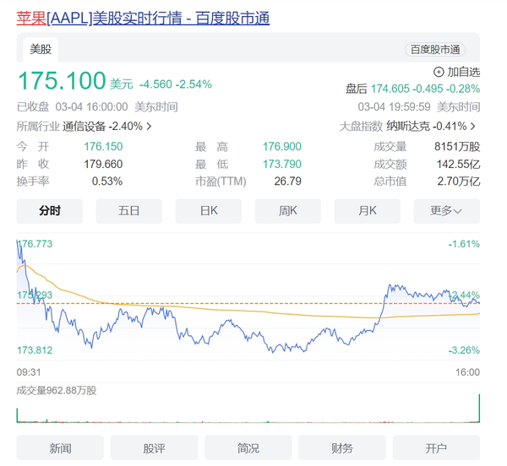Click the 换手率 value 0.53%
The width and height of the screenshot is (507, 466).
pos(107,182)
